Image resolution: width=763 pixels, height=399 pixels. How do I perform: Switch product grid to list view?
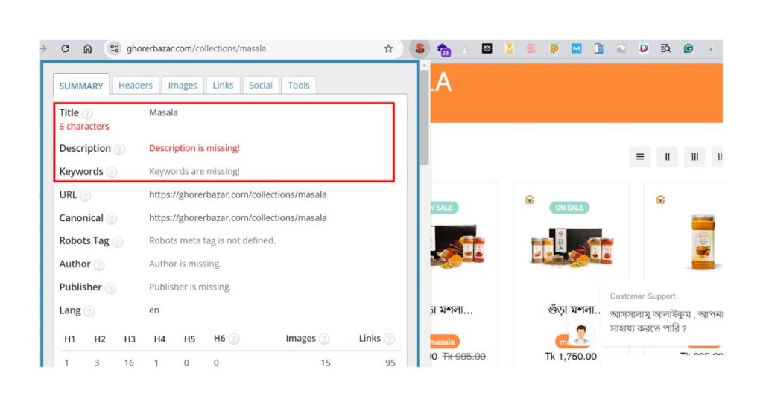(640, 157)
